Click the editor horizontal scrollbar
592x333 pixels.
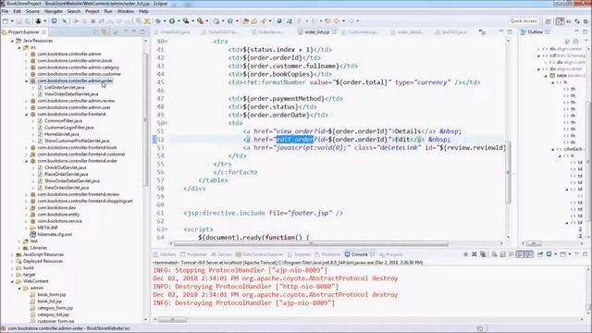[311, 244]
